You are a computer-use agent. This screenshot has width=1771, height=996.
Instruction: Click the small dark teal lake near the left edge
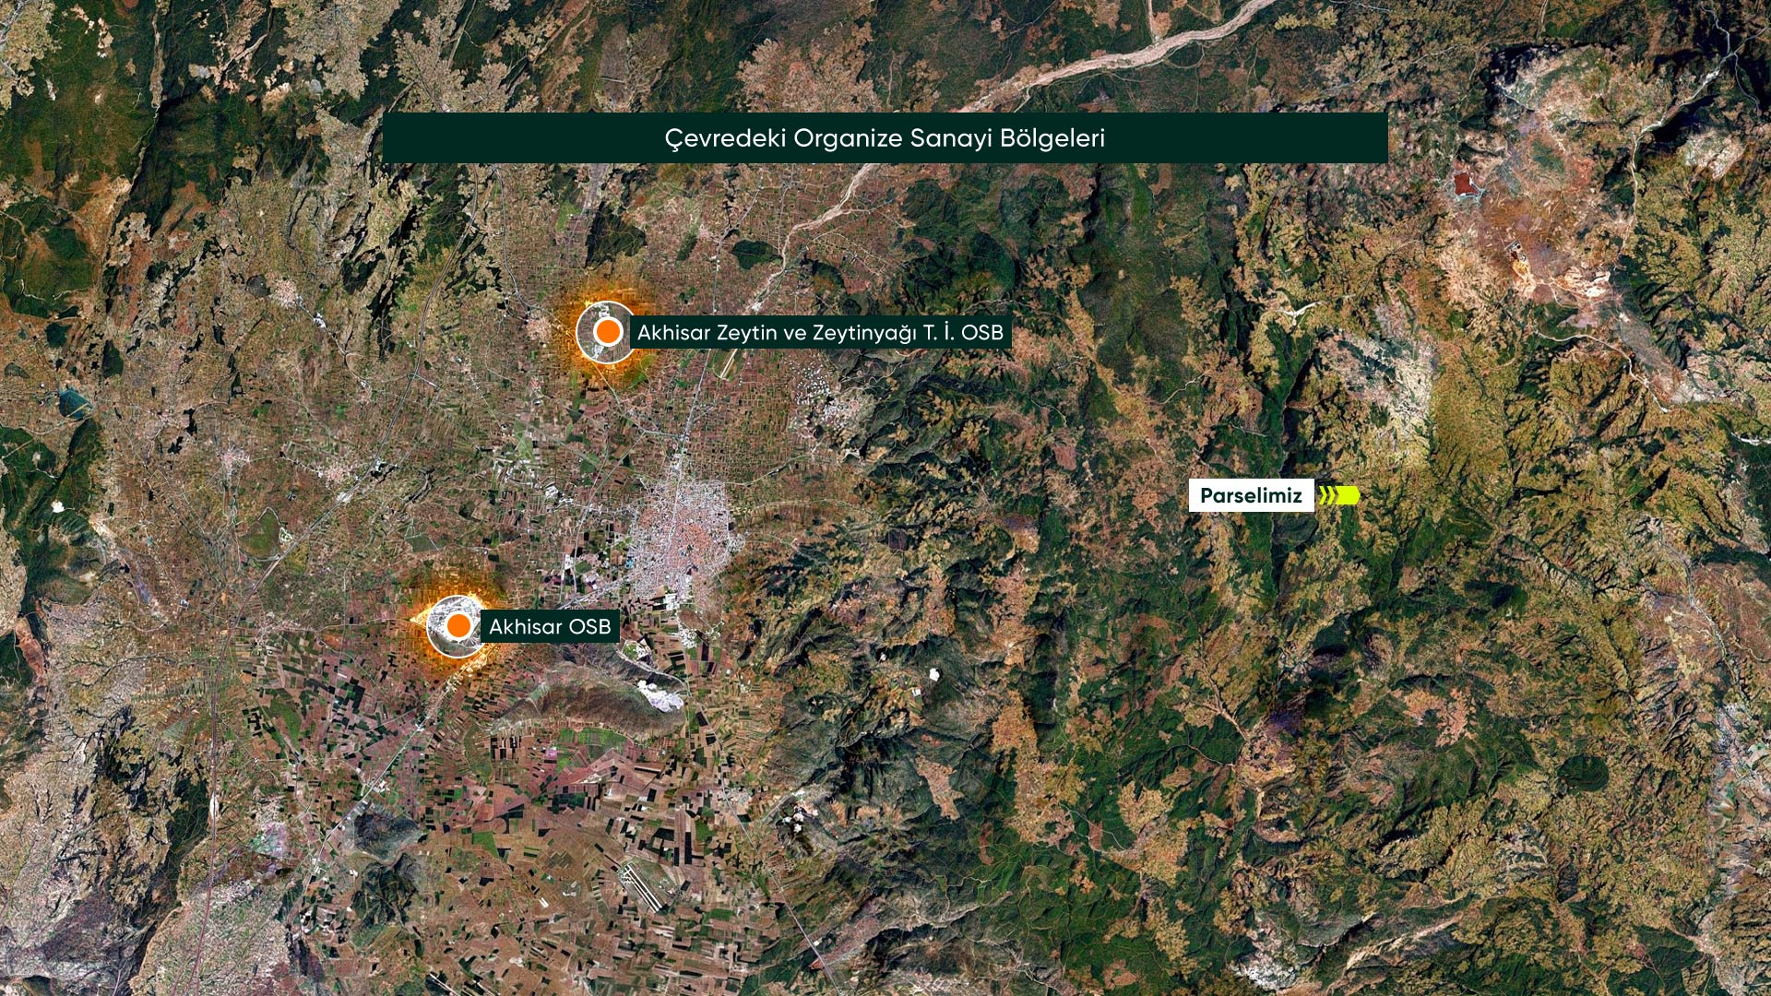tap(74, 401)
